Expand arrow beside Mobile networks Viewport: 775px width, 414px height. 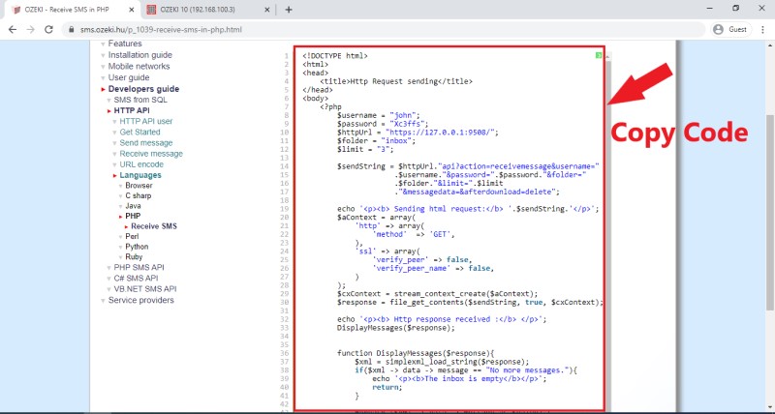(103, 67)
